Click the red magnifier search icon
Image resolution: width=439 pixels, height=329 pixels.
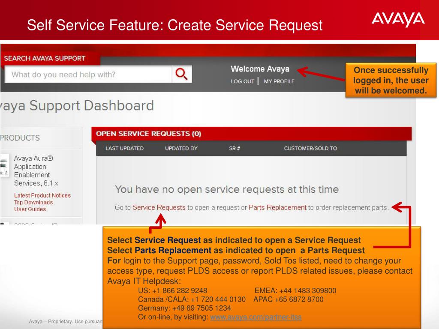(x=181, y=74)
